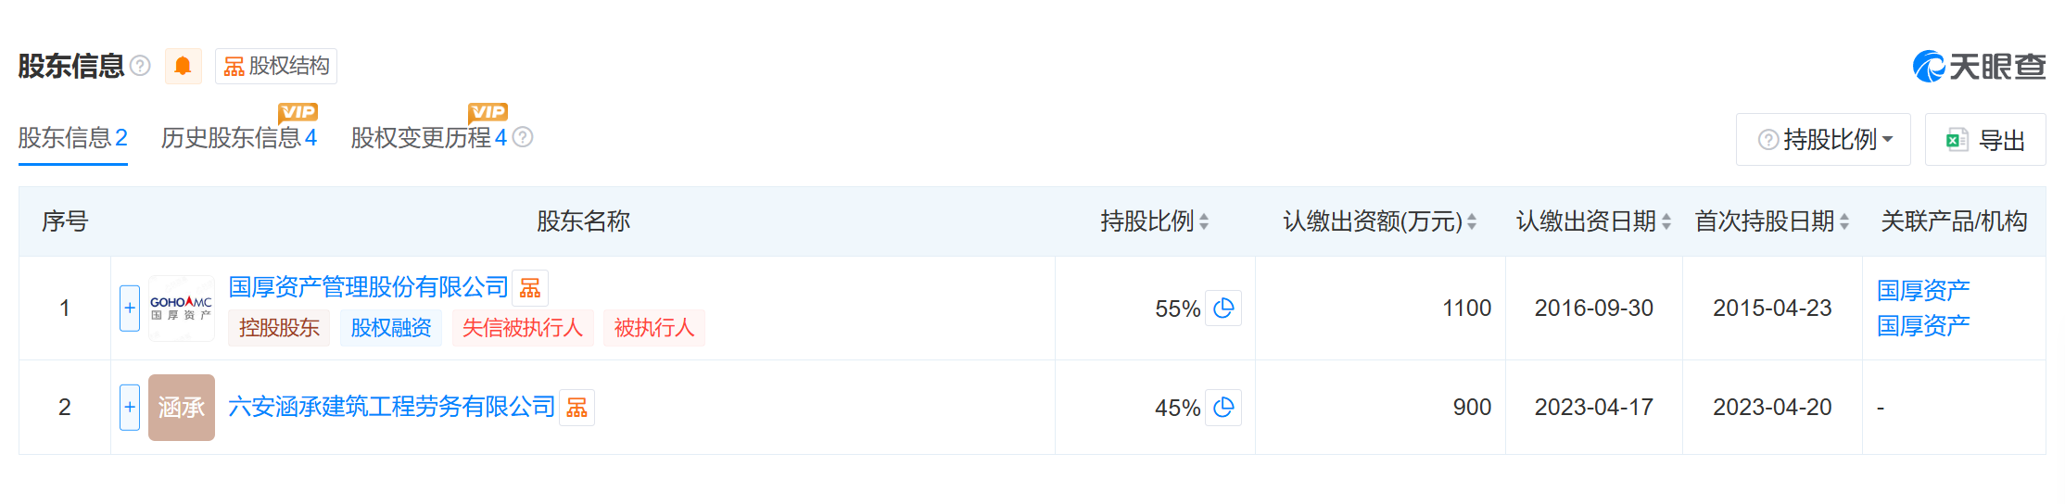This screenshot has width=2065, height=504.
Task: Open the 持股比例 dropdown menu
Action: coord(1823,140)
